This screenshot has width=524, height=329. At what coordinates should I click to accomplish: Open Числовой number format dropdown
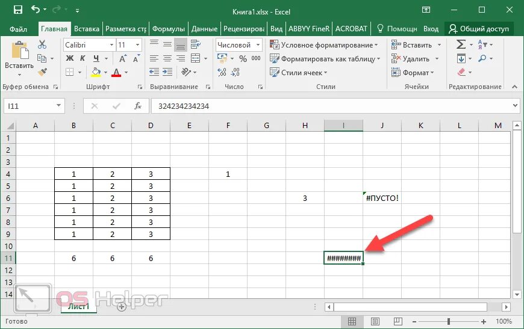point(258,45)
